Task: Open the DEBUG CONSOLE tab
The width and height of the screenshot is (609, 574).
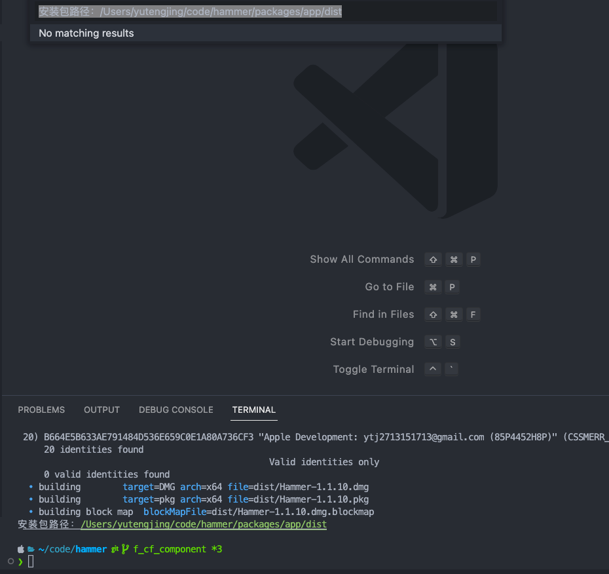Action: click(176, 410)
